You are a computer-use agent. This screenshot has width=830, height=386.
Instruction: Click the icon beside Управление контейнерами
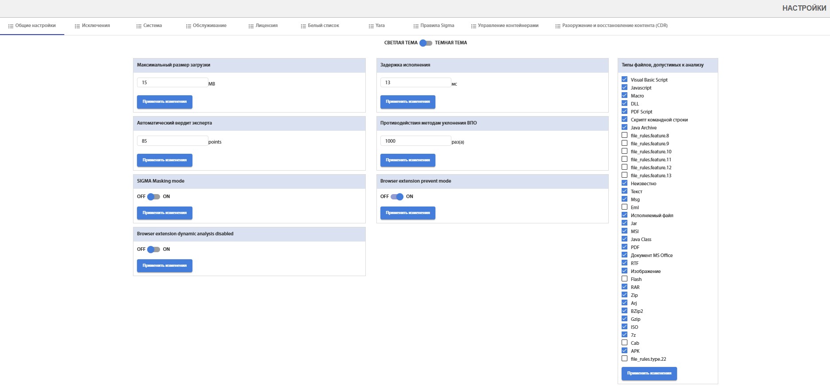click(x=474, y=26)
